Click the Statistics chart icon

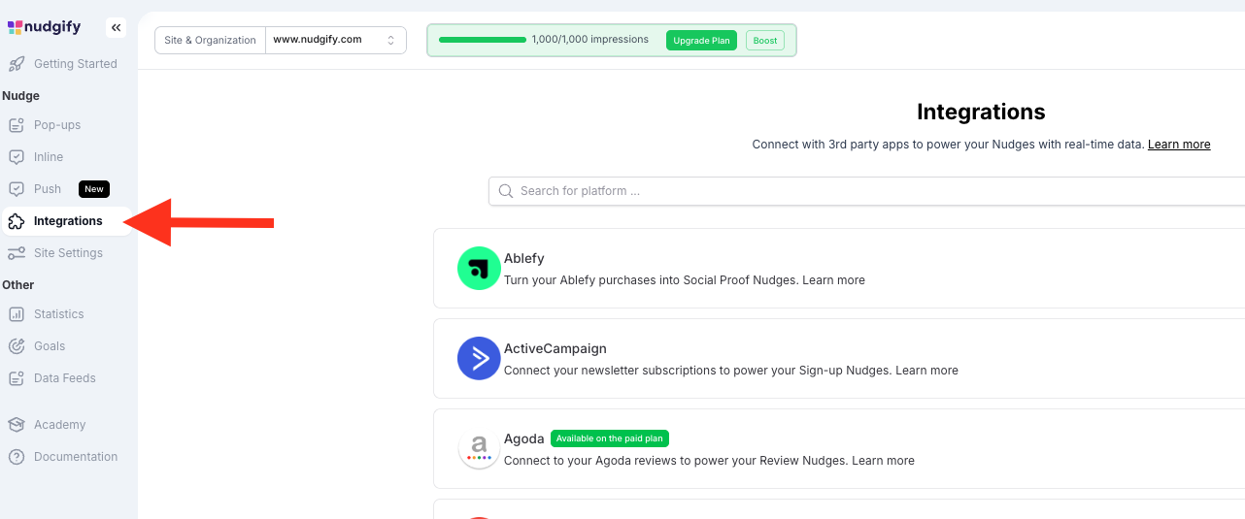pyautogui.click(x=17, y=314)
